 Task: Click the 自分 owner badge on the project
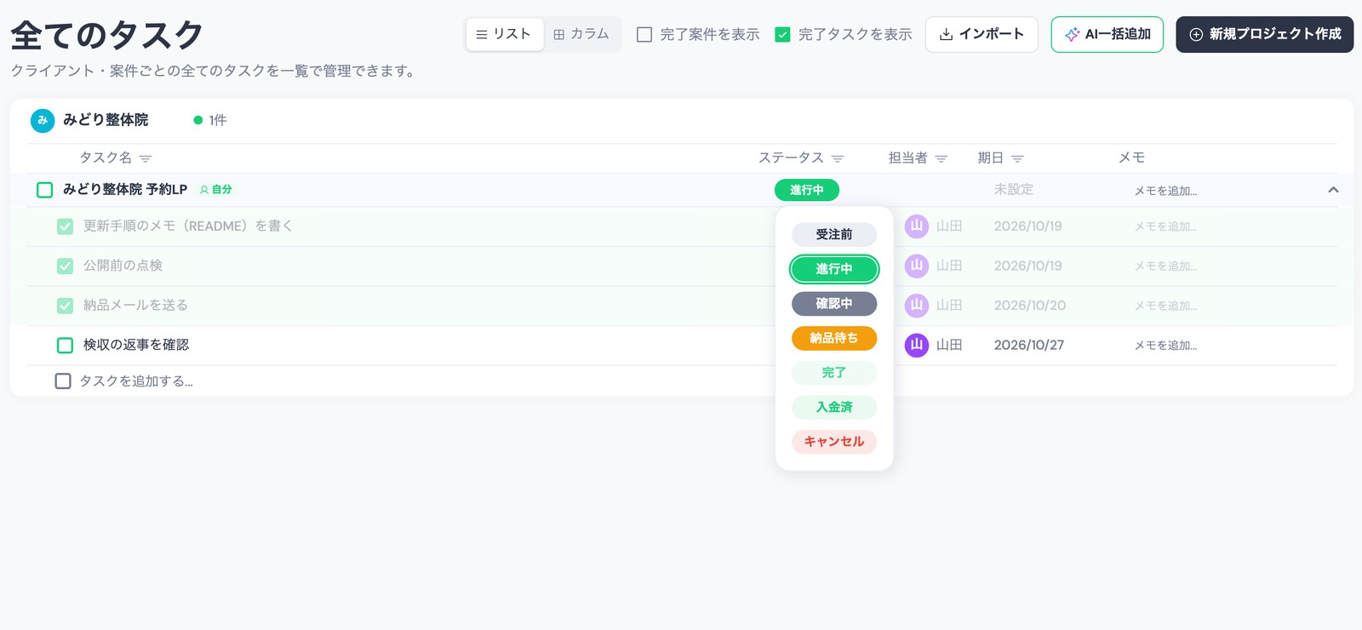coord(215,190)
